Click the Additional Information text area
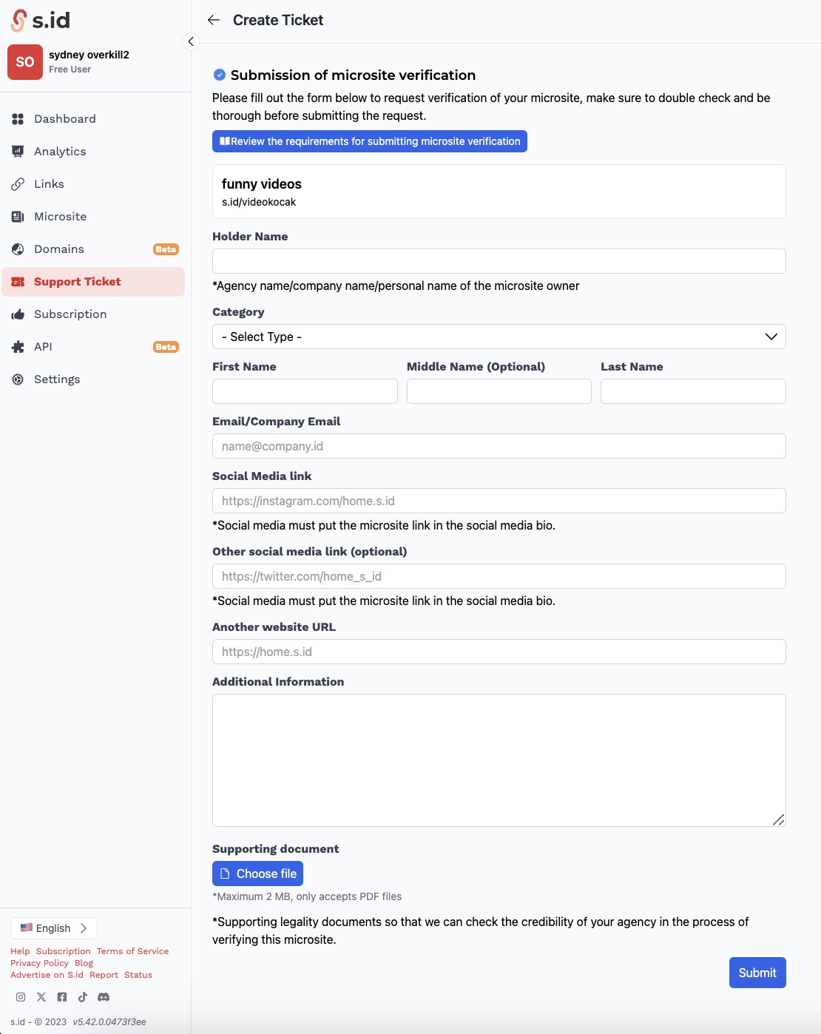Viewport: 821px width, 1034px height. pos(499,760)
